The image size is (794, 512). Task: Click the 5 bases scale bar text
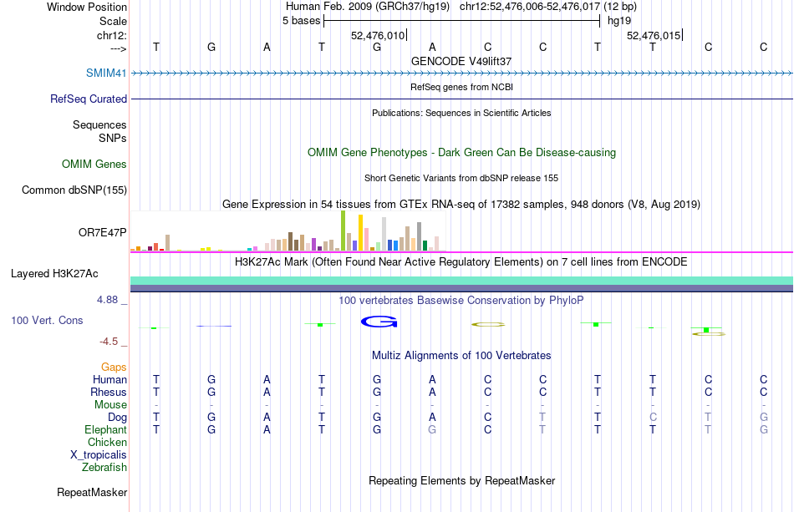pyautogui.click(x=301, y=21)
